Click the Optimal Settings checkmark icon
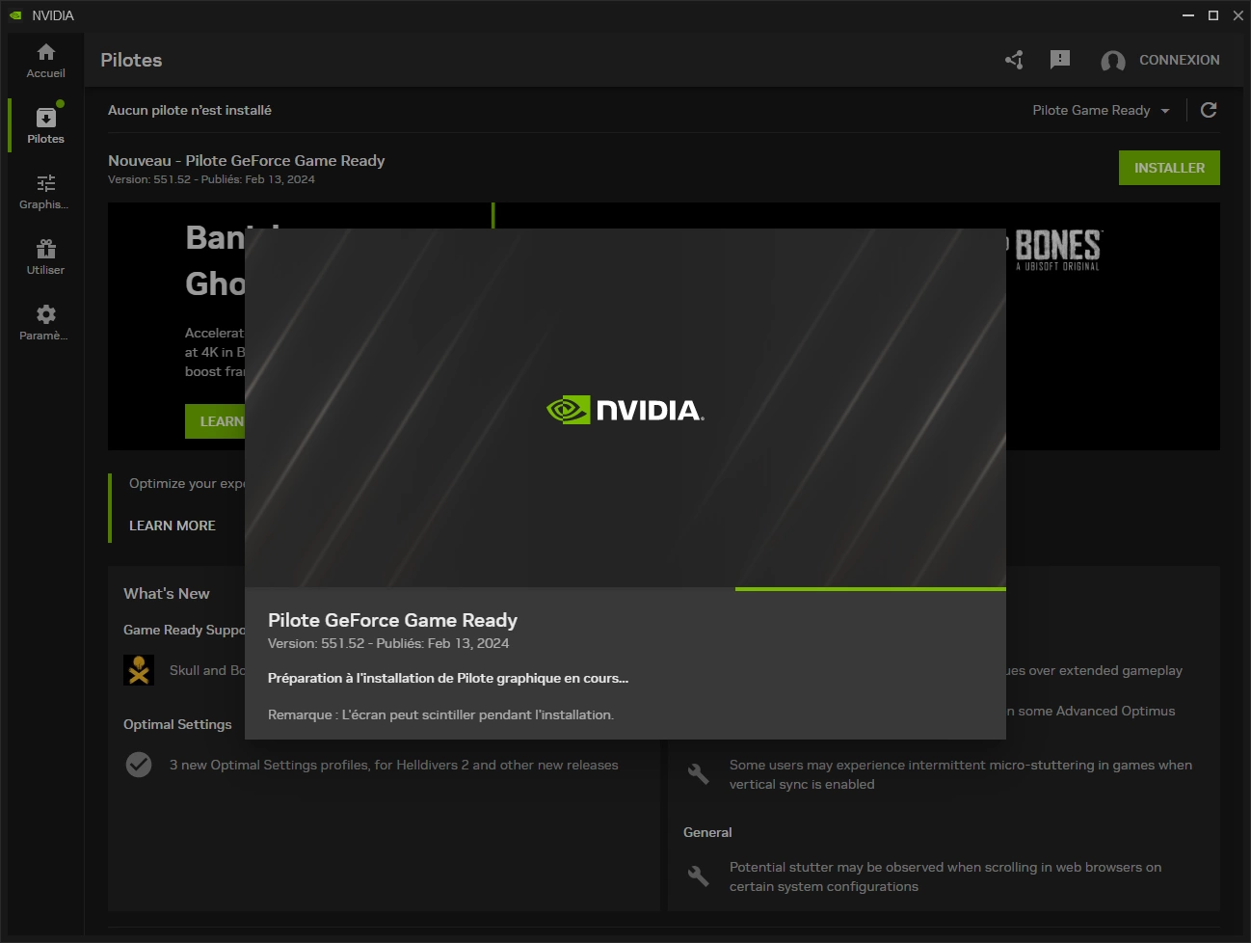 (139, 765)
